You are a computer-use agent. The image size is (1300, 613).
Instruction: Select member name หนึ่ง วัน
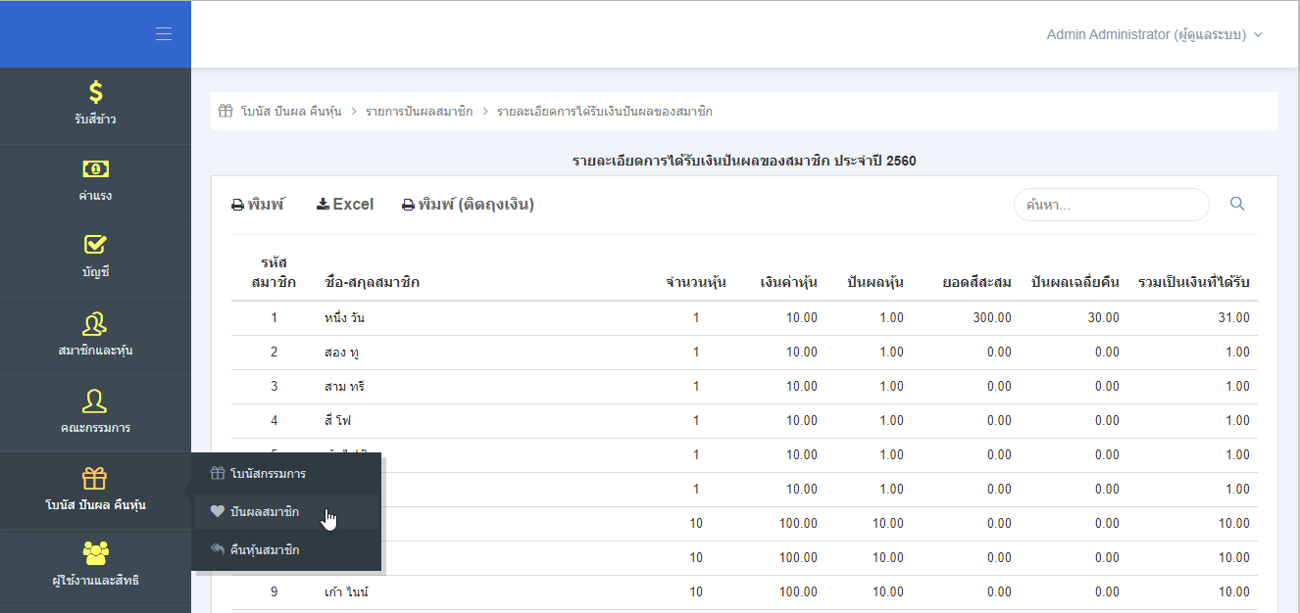click(344, 318)
